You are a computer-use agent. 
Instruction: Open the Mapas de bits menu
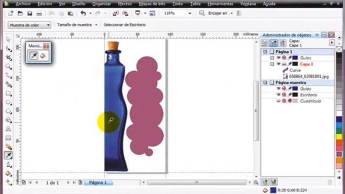coord(152,4)
